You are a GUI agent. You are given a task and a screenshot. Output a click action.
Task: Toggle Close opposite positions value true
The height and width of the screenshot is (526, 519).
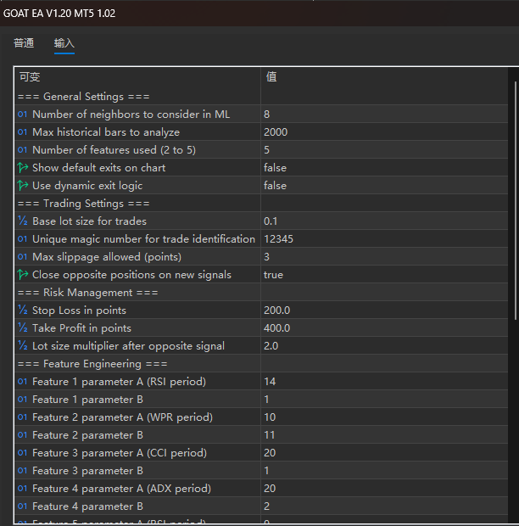click(384, 275)
